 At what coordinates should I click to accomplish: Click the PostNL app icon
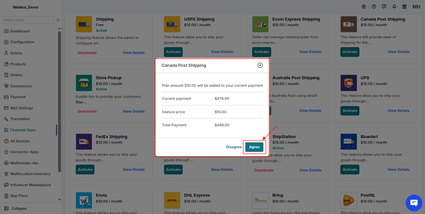coord(349,200)
